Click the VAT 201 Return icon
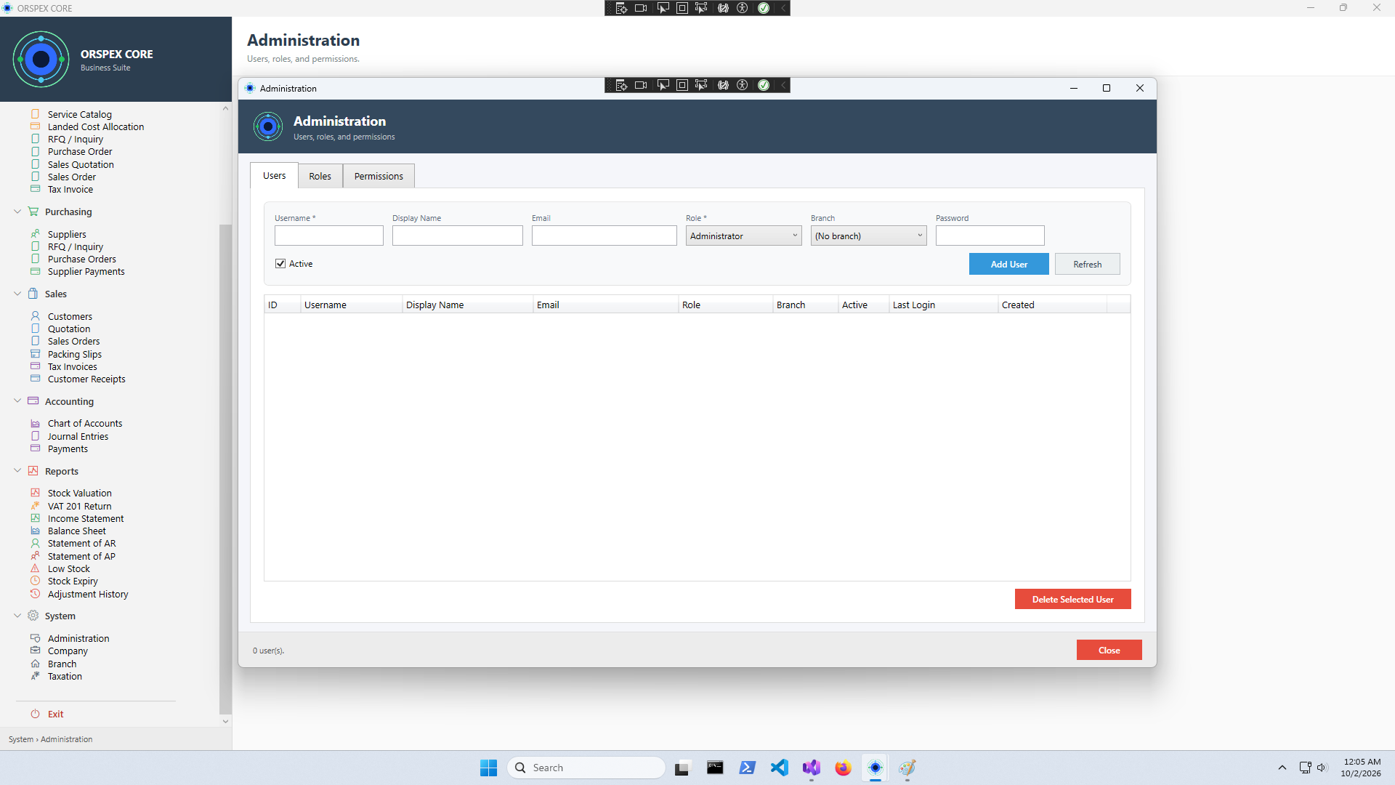Image resolution: width=1395 pixels, height=785 pixels. (35, 506)
